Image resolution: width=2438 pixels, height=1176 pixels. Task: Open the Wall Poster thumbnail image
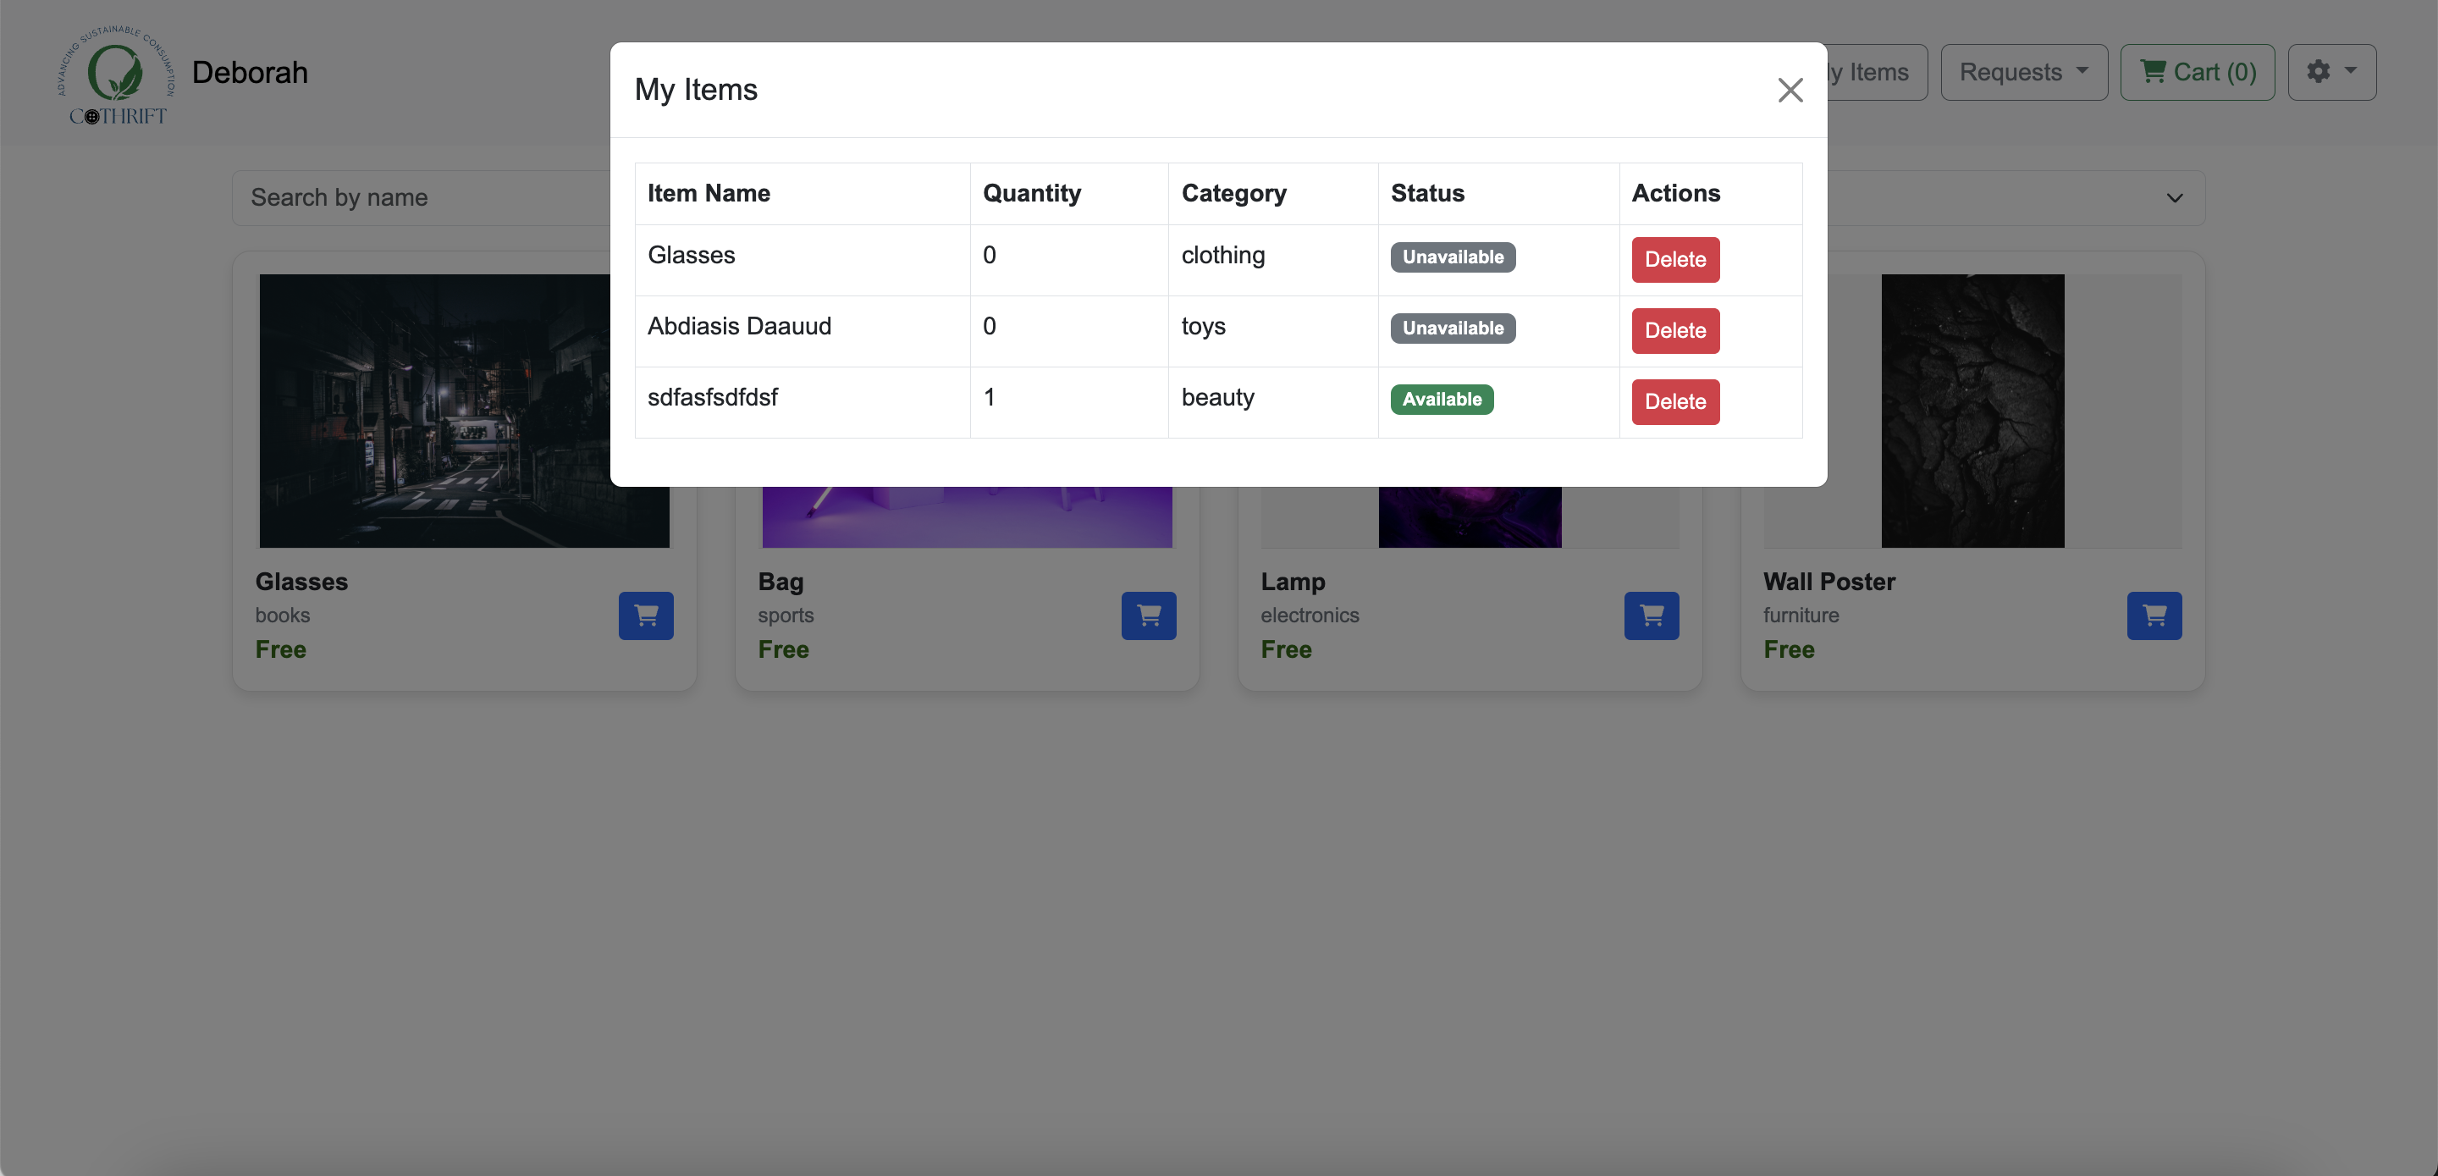(x=1972, y=410)
